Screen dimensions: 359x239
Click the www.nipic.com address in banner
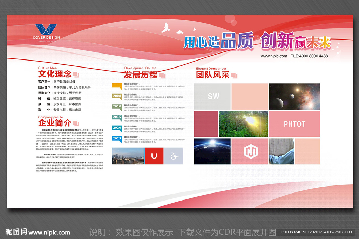tap(274, 56)
